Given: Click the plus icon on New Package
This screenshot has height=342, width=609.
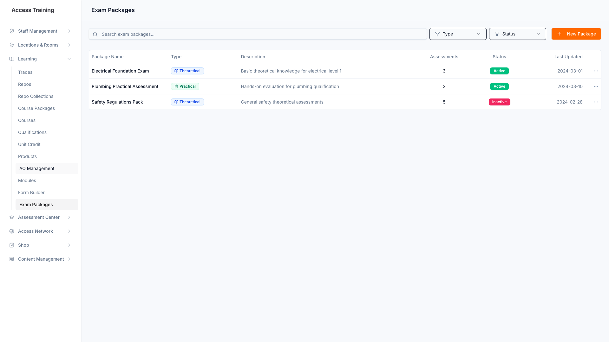Looking at the screenshot, I should coord(559,34).
